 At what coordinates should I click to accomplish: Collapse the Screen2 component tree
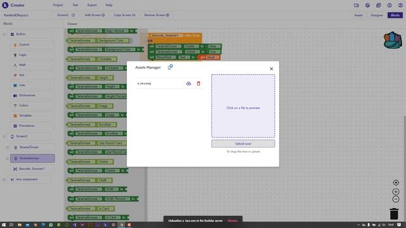point(4,136)
